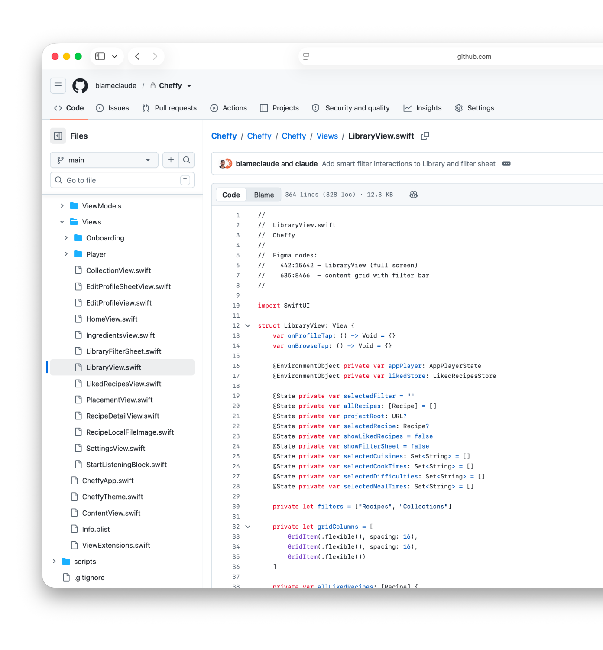Copy file path using copy icon

coord(425,136)
